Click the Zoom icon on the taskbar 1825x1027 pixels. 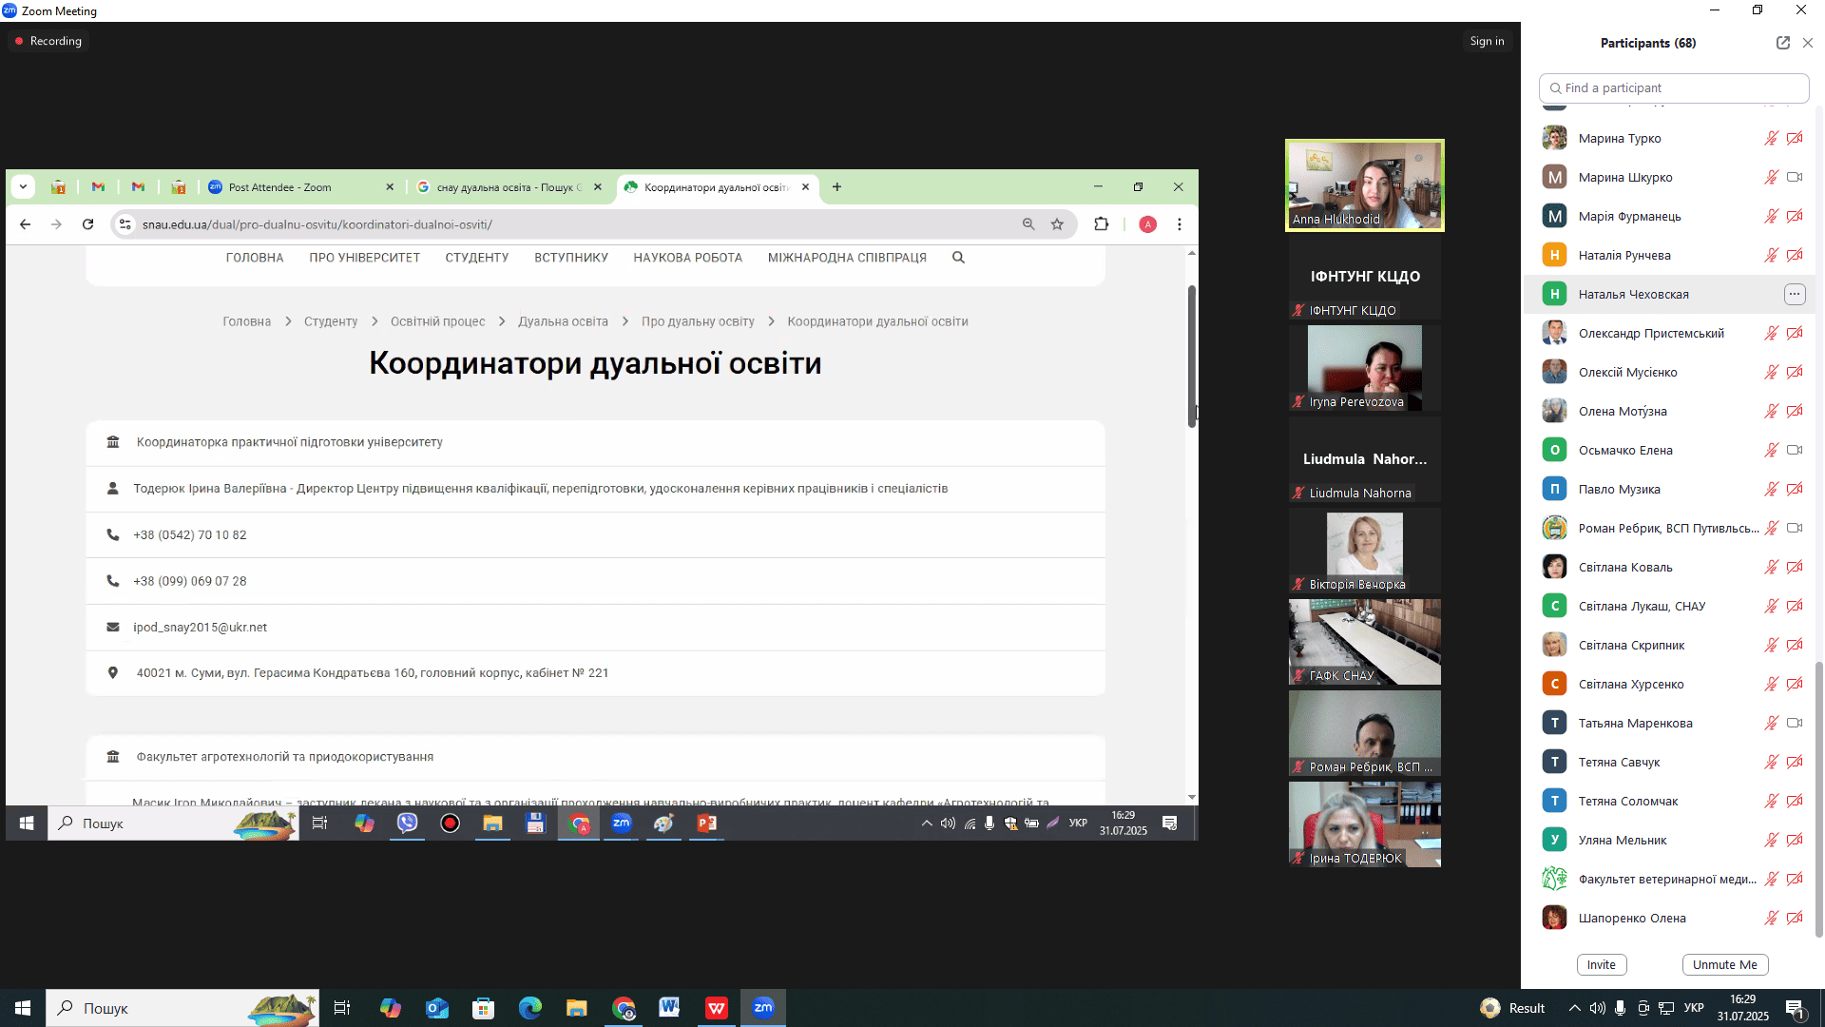pos(763,1008)
